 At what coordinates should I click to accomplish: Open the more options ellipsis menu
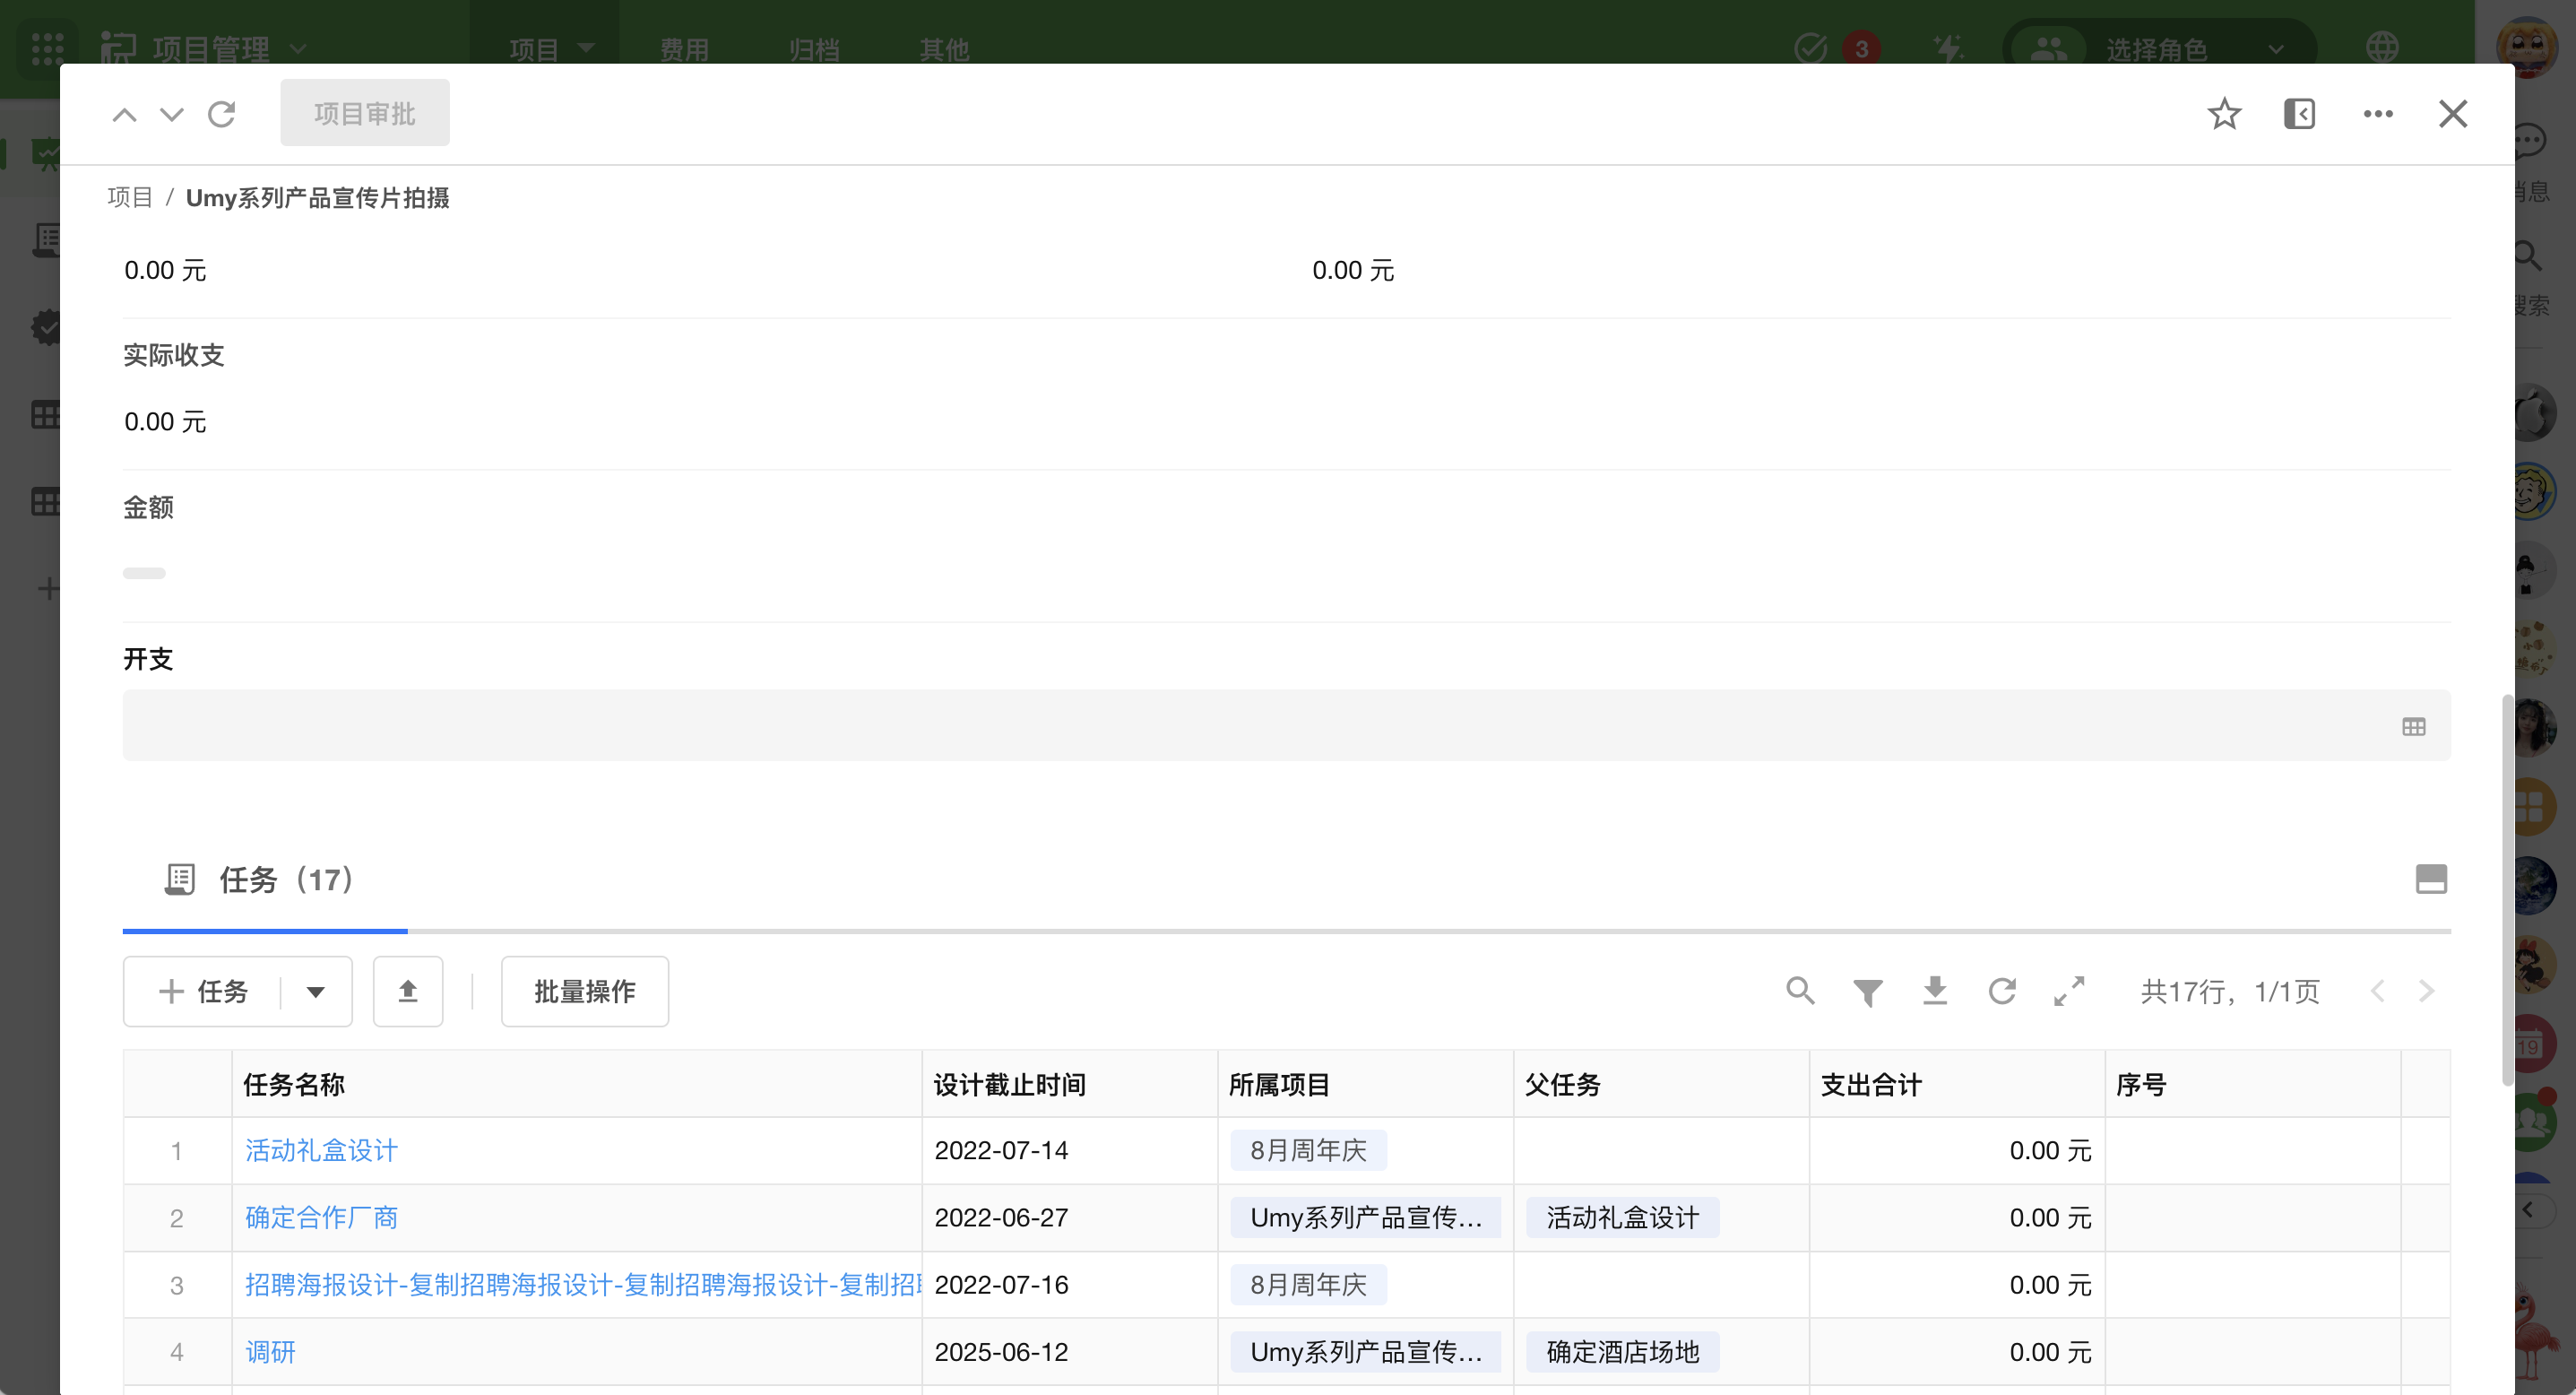pyautogui.click(x=2377, y=114)
